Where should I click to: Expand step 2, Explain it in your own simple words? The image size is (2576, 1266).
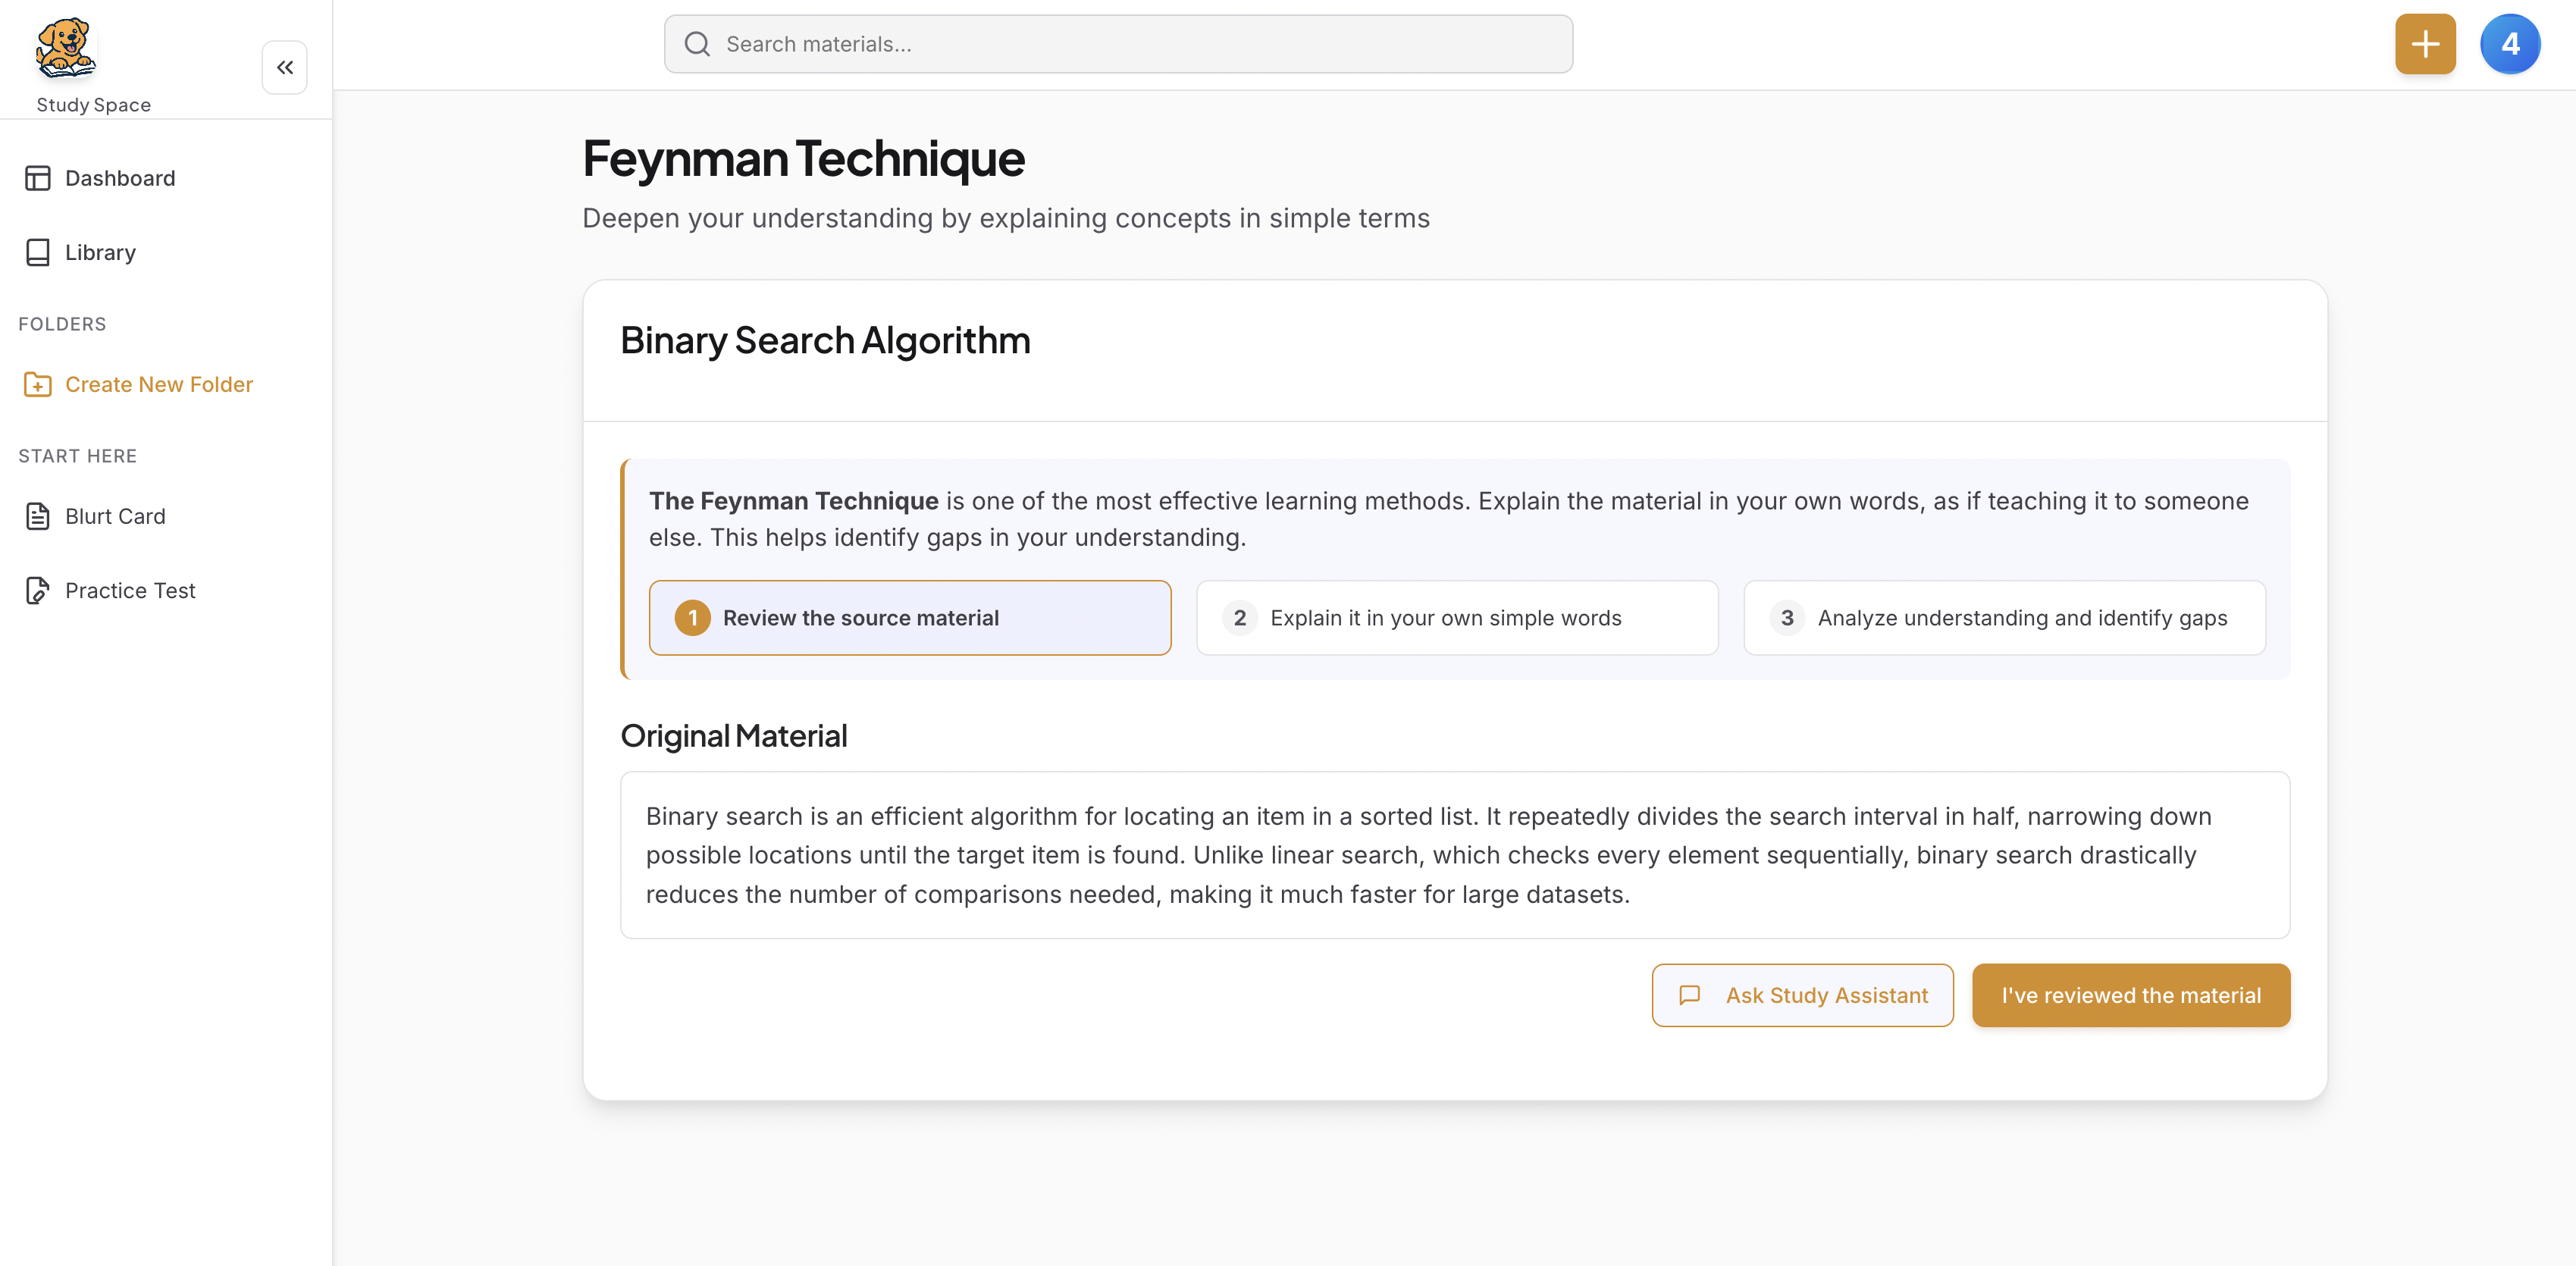(1456, 617)
